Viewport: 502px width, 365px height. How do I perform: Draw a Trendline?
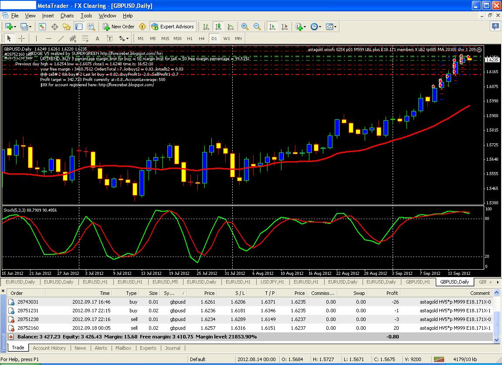(61, 38)
